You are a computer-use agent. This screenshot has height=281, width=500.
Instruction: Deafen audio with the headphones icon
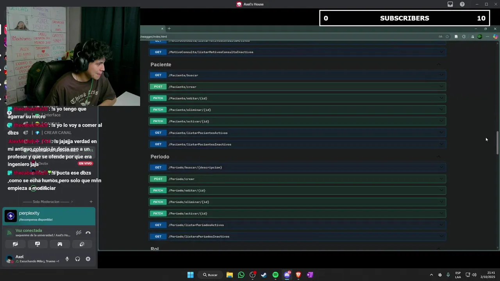pyautogui.click(x=77, y=259)
